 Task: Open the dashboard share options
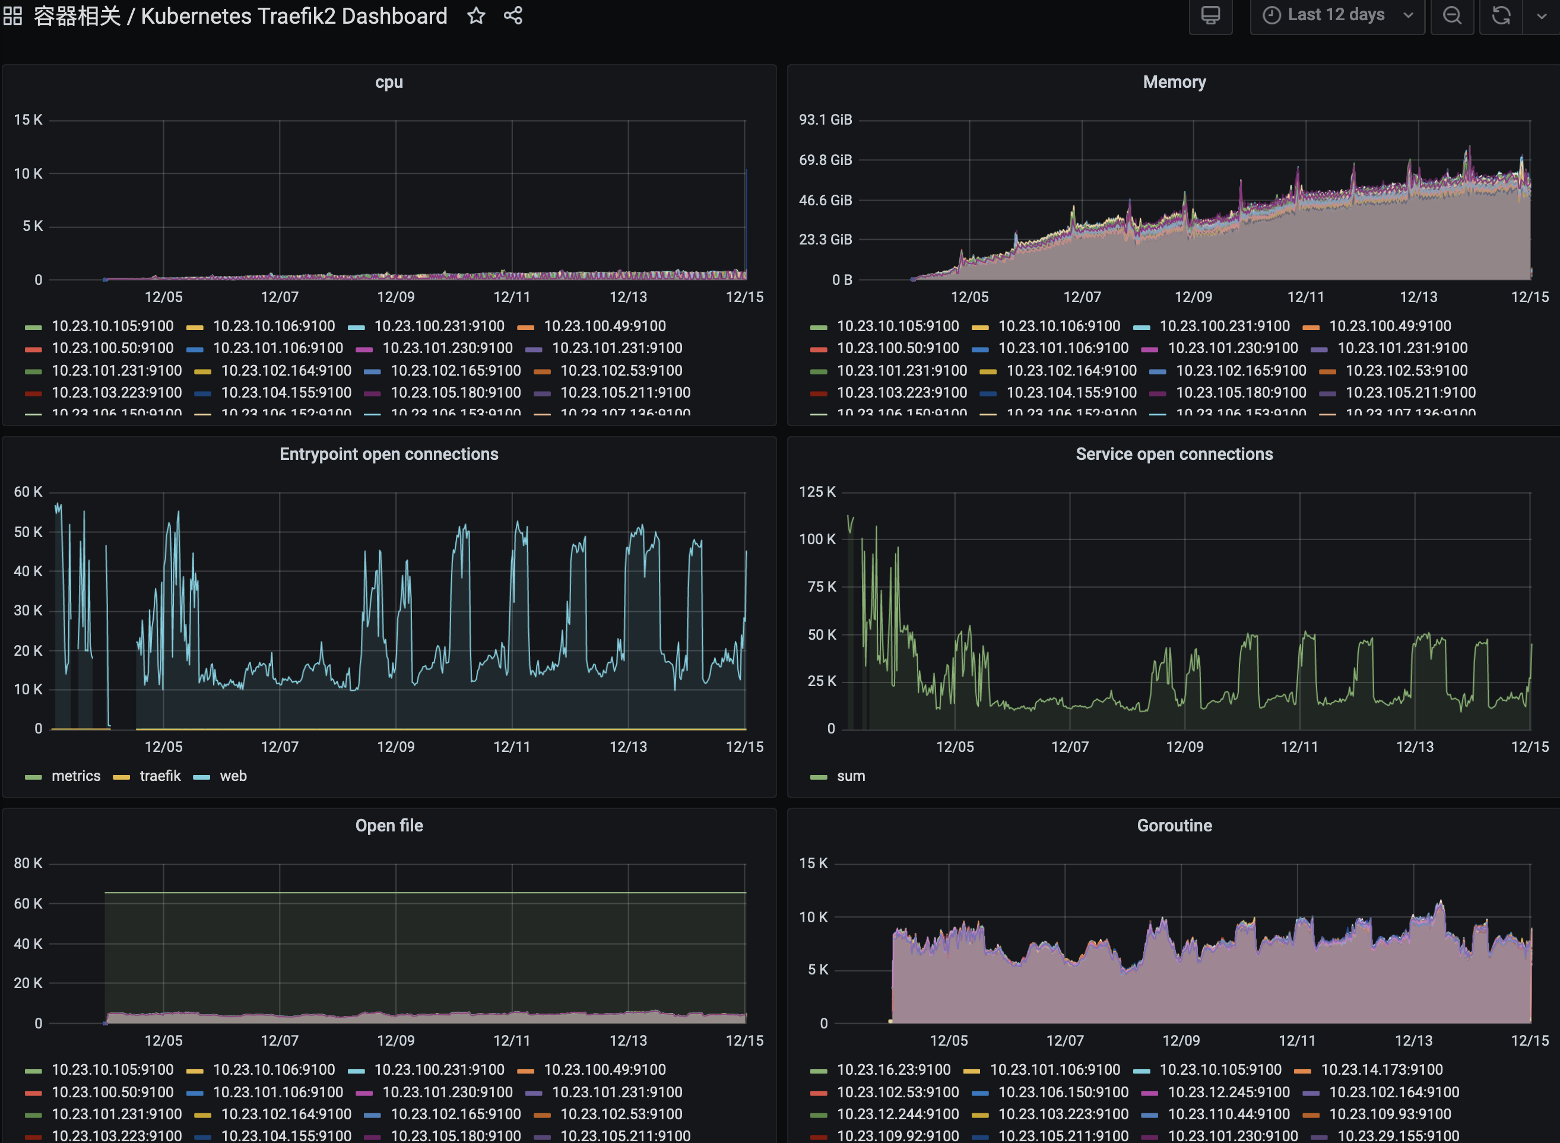tap(513, 16)
